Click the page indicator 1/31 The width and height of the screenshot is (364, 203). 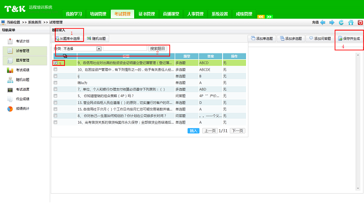click(223, 131)
